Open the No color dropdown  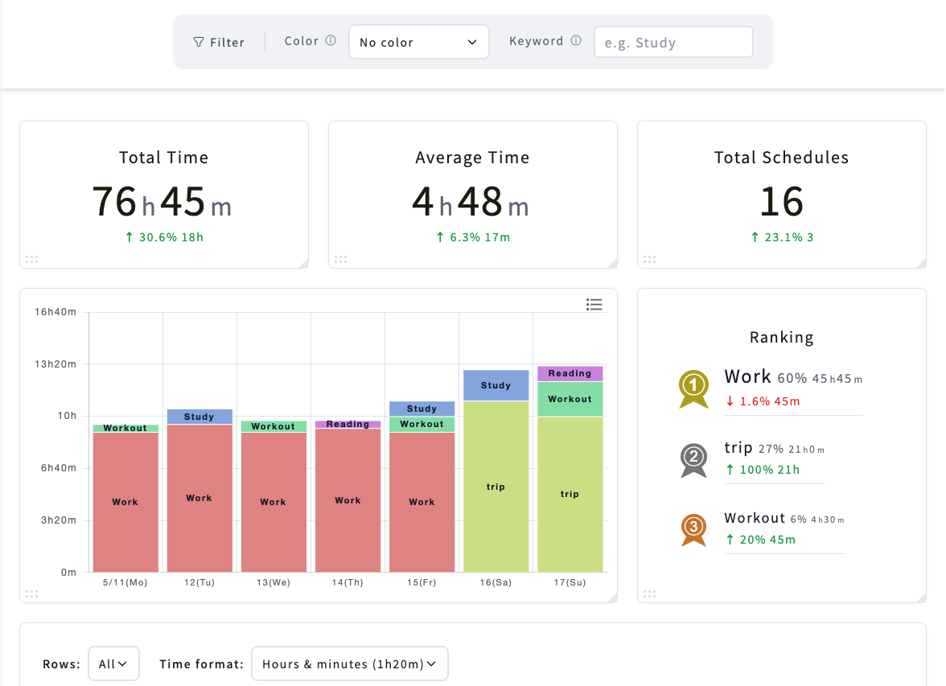[x=418, y=42]
